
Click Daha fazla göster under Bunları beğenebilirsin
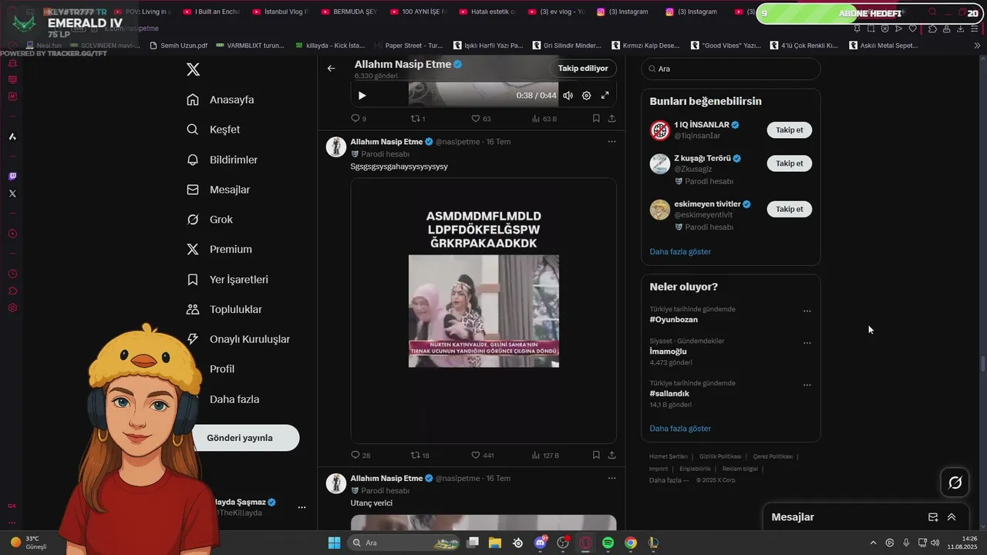680,252
